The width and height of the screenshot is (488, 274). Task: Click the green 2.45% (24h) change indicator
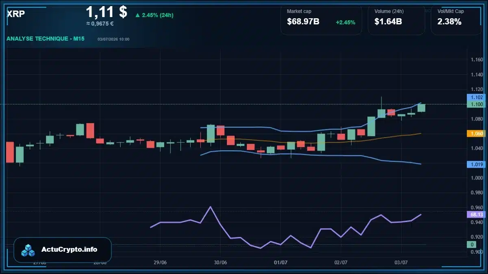[154, 15]
